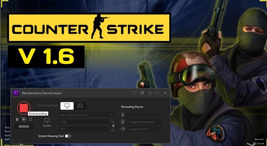The height and width of the screenshot is (146, 267).
Task: Open the video editor icon in title bar
Action: (135, 93)
